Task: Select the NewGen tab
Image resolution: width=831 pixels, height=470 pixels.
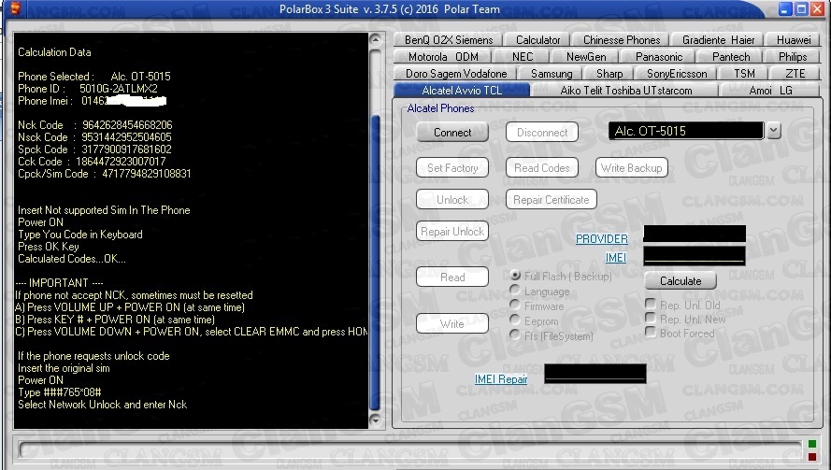Action: coord(585,57)
